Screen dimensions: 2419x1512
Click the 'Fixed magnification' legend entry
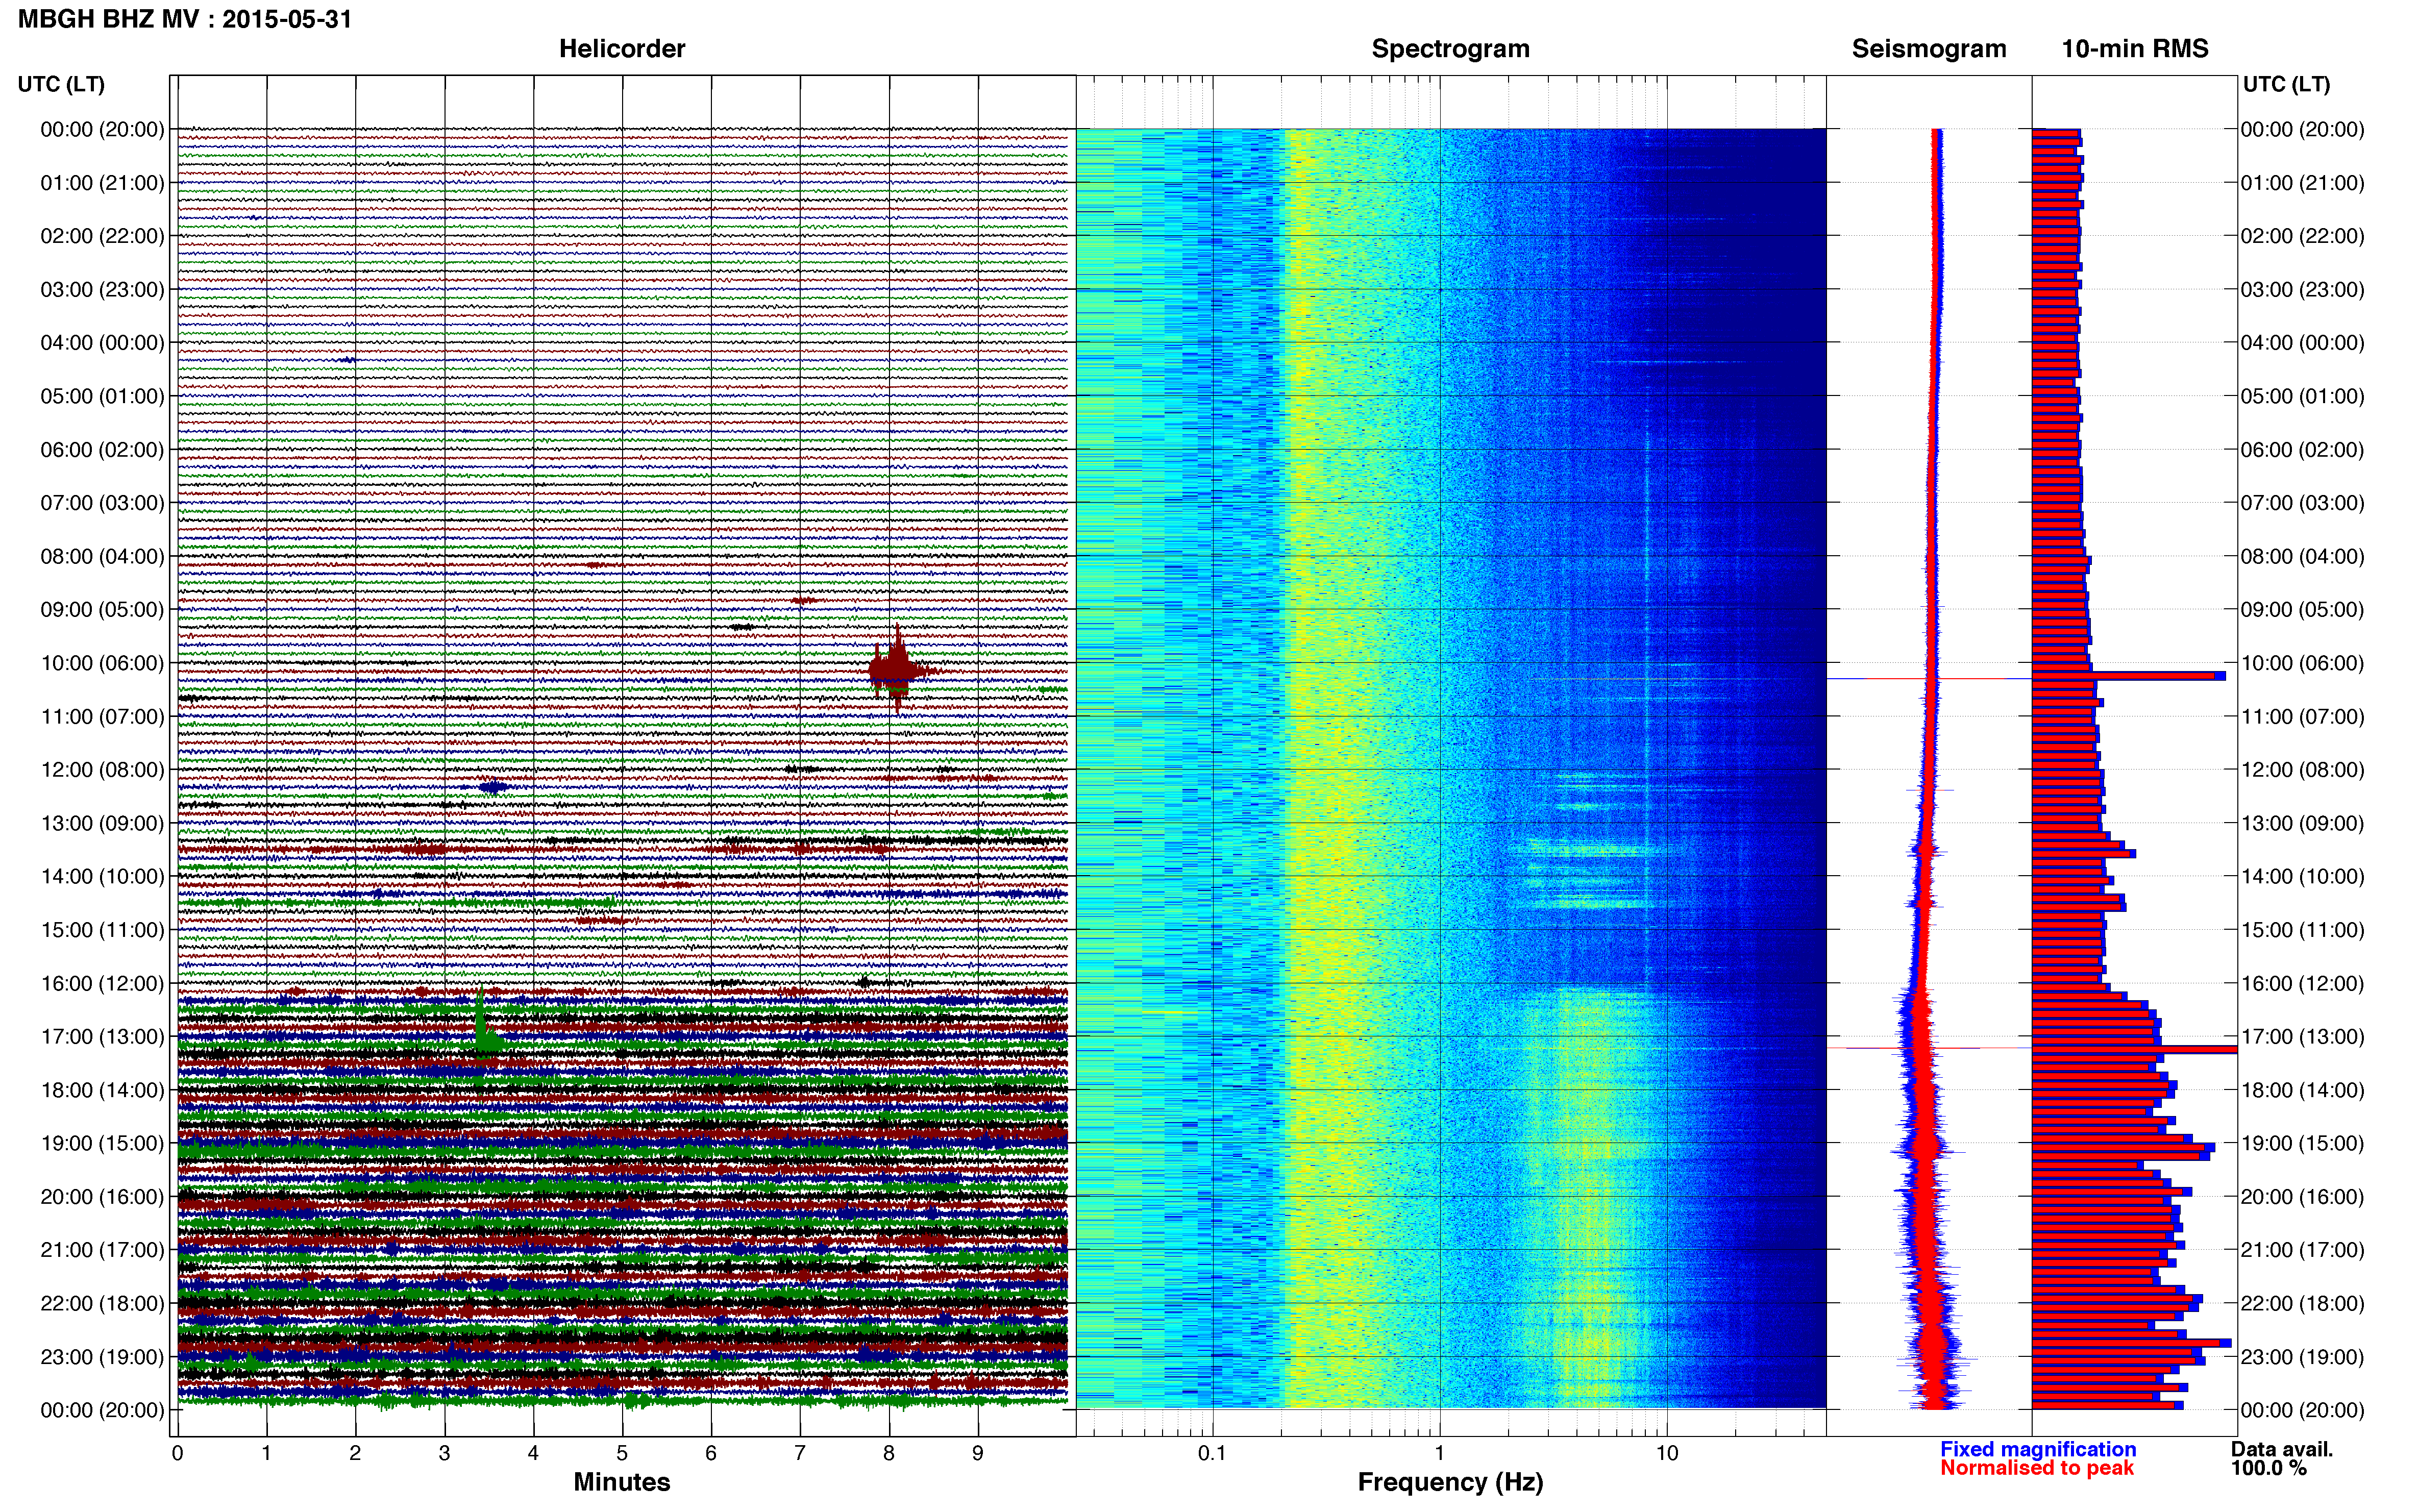[x=2038, y=1449]
